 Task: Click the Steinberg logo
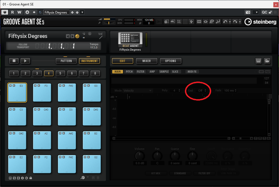tap(260, 22)
